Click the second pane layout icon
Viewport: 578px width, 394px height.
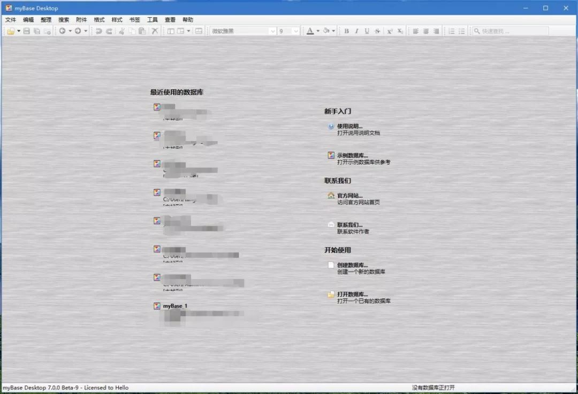click(x=181, y=32)
